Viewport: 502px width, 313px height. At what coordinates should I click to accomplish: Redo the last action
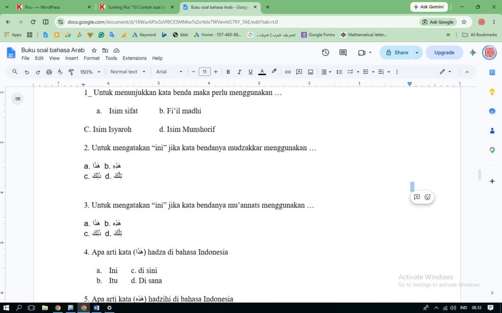pos(38,72)
